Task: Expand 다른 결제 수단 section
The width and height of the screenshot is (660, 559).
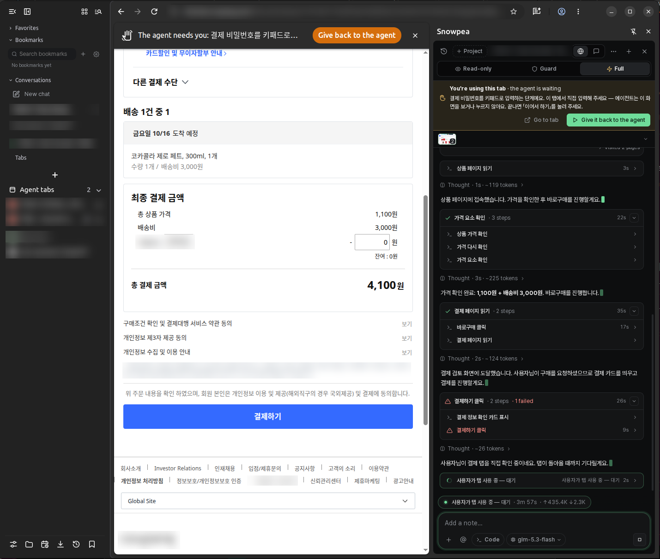Action: point(161,82)
